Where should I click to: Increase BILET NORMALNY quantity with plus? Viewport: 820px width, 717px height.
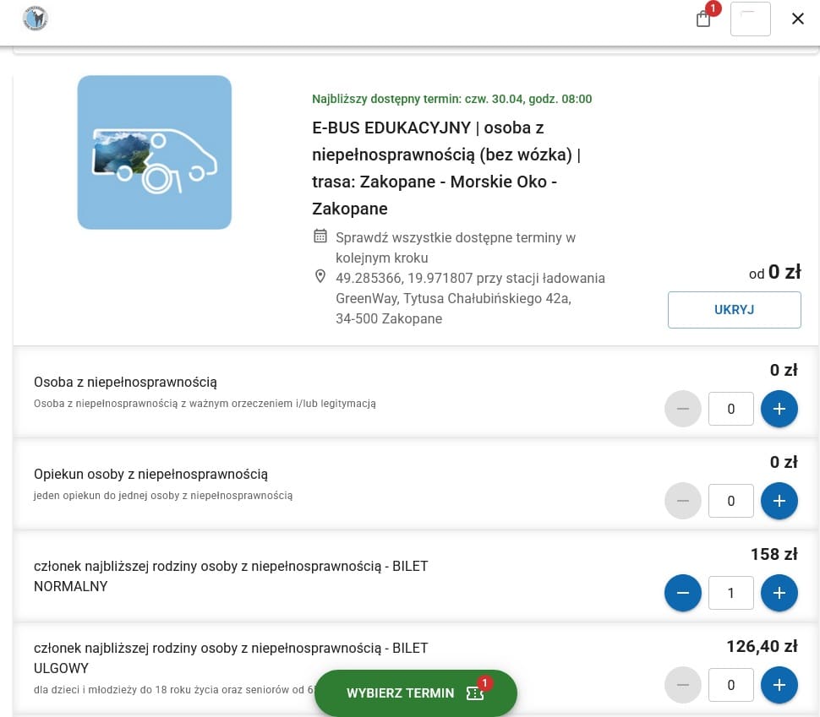tap(779, 593)
